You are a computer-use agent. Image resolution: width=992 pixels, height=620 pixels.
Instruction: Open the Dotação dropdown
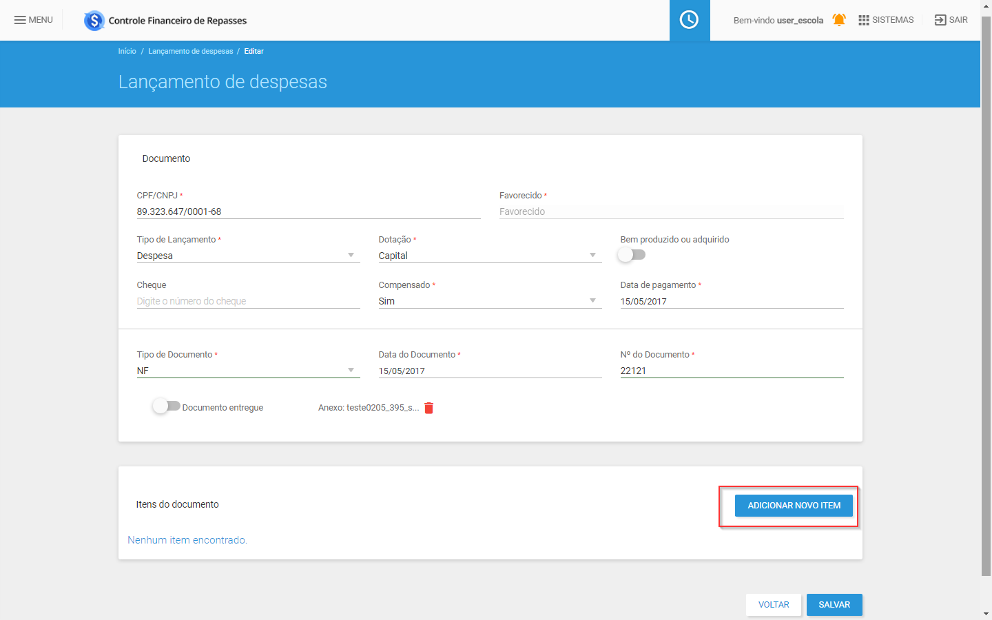(592, 256)
